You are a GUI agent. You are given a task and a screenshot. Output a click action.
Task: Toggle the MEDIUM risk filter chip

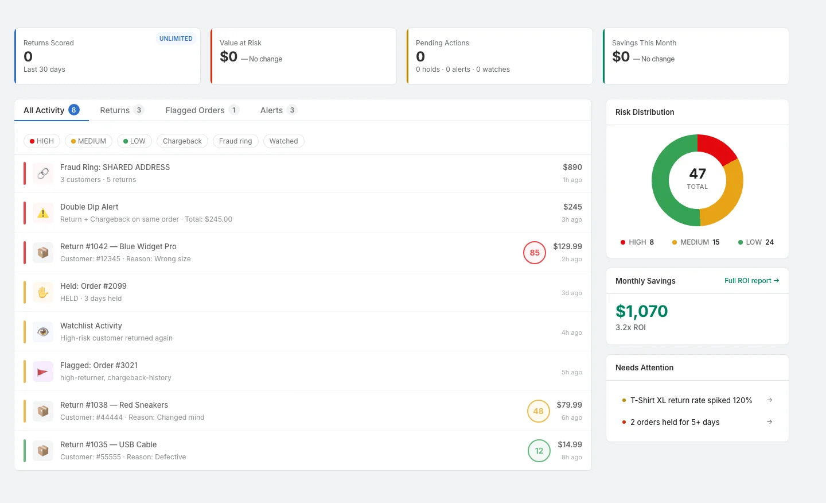pos(88,141)
